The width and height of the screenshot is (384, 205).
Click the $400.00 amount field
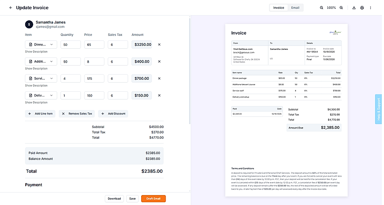point(142,61)
